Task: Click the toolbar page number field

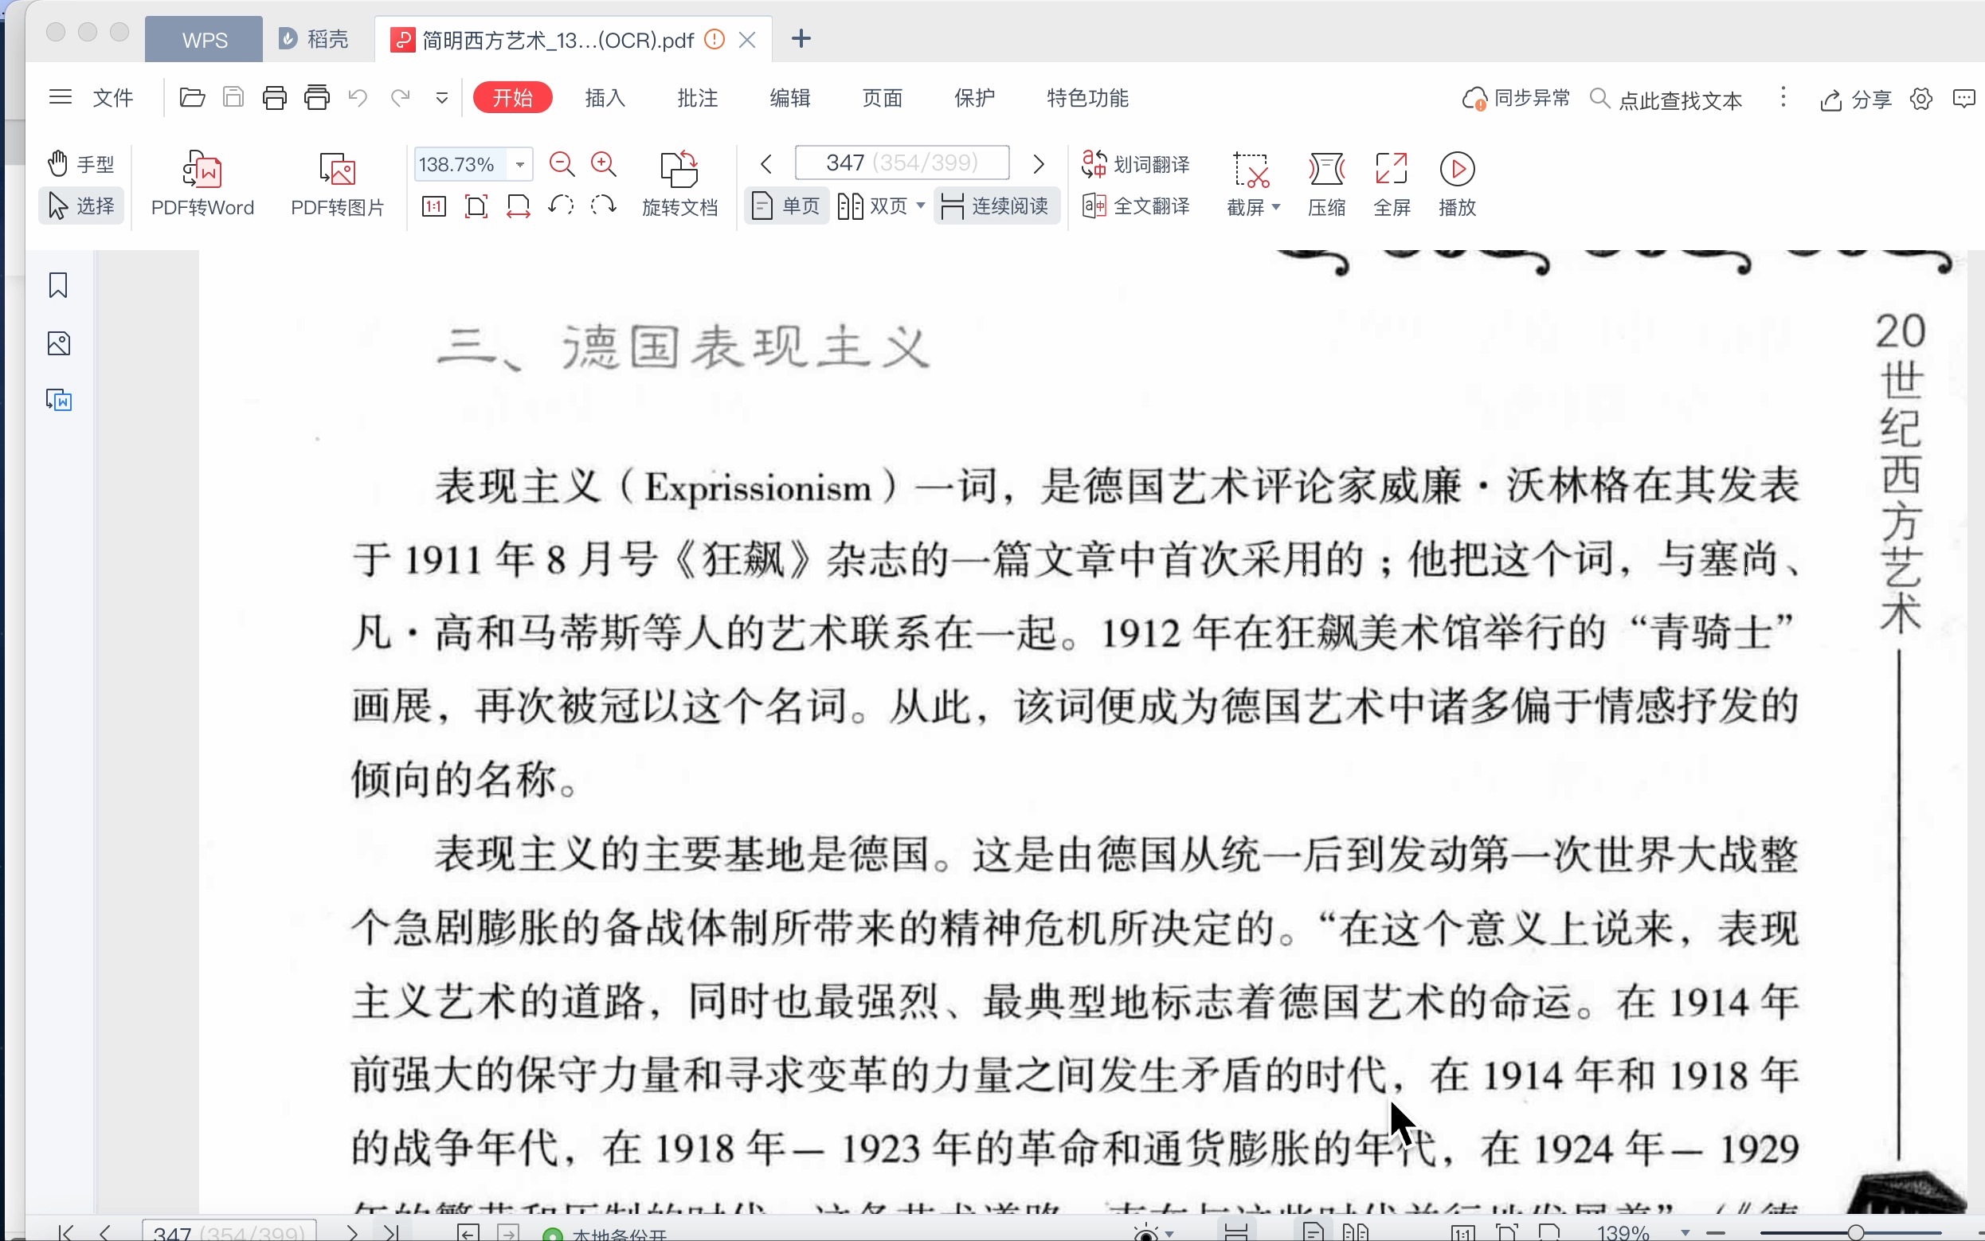Action: [902, 162]
